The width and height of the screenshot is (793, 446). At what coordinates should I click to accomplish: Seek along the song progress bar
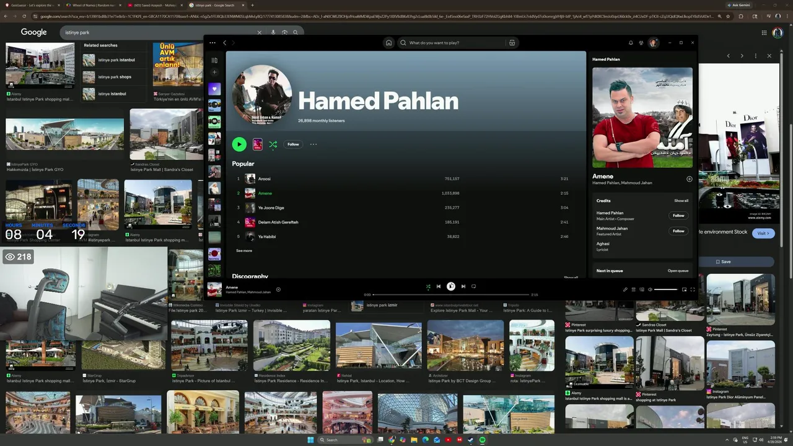tap(451, 295)
